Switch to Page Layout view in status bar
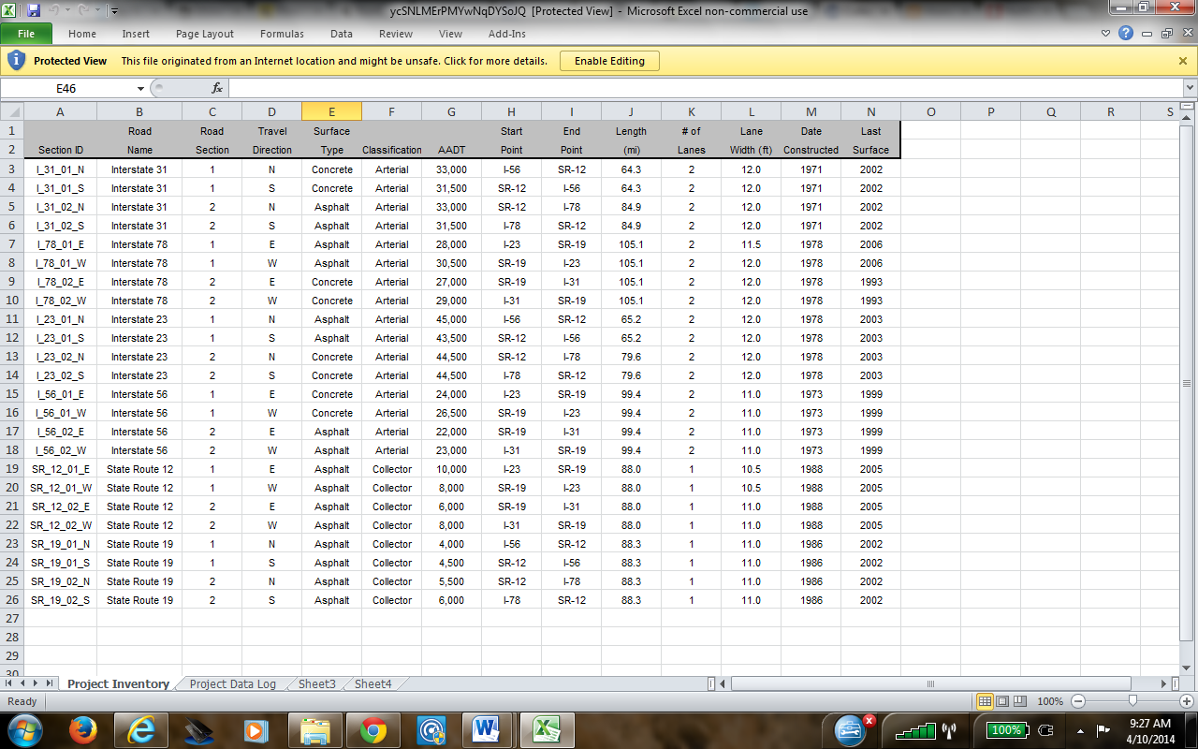This screenshot has height=749, width=1198. [1001, 701]
